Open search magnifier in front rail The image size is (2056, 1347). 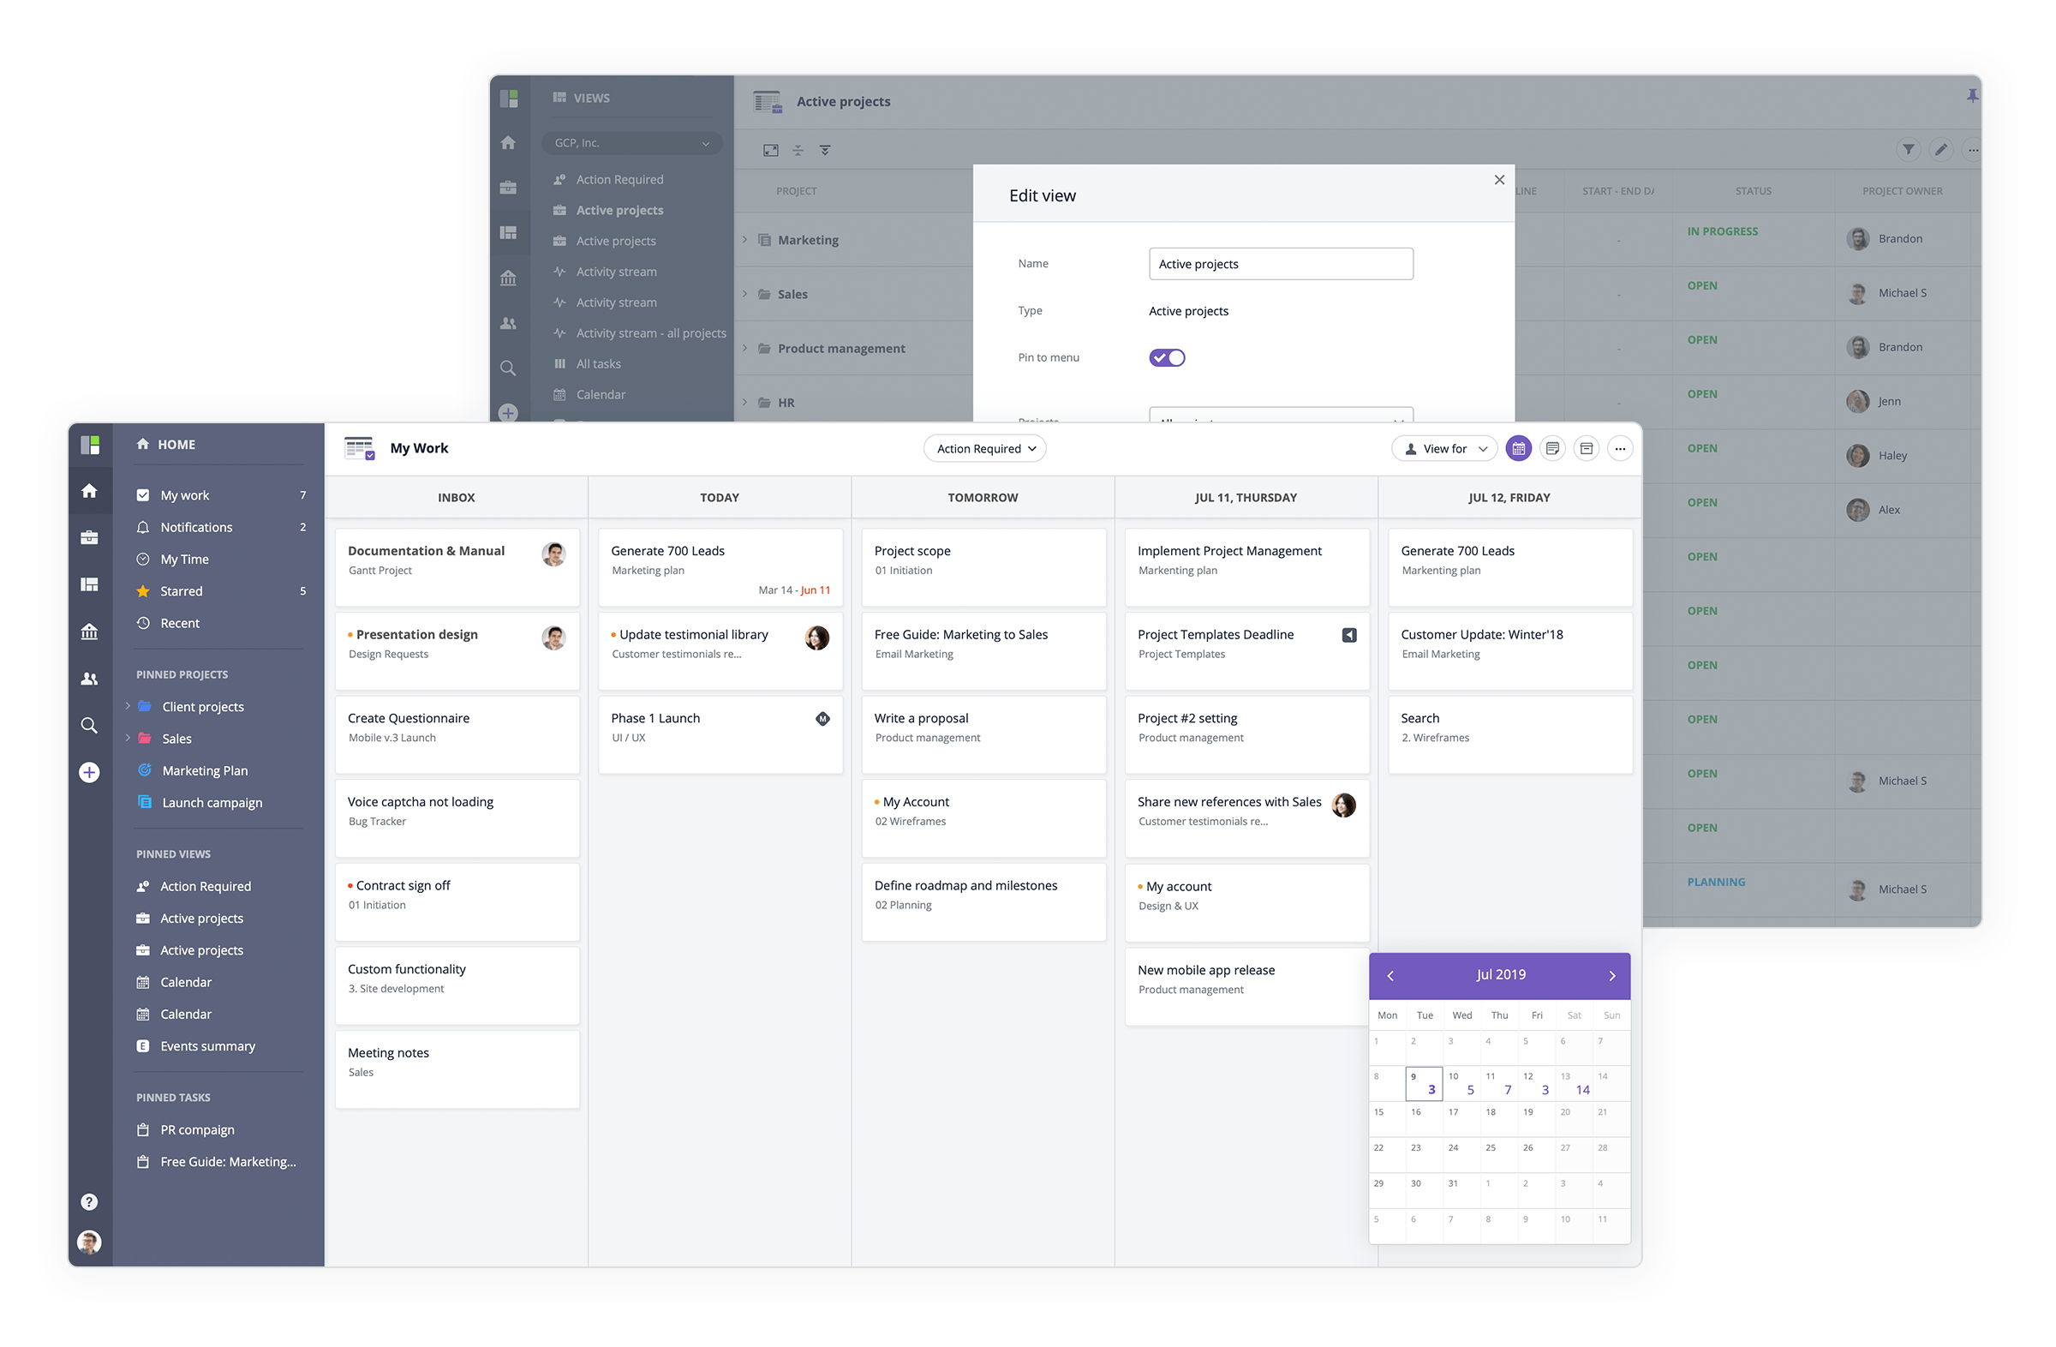89,725
